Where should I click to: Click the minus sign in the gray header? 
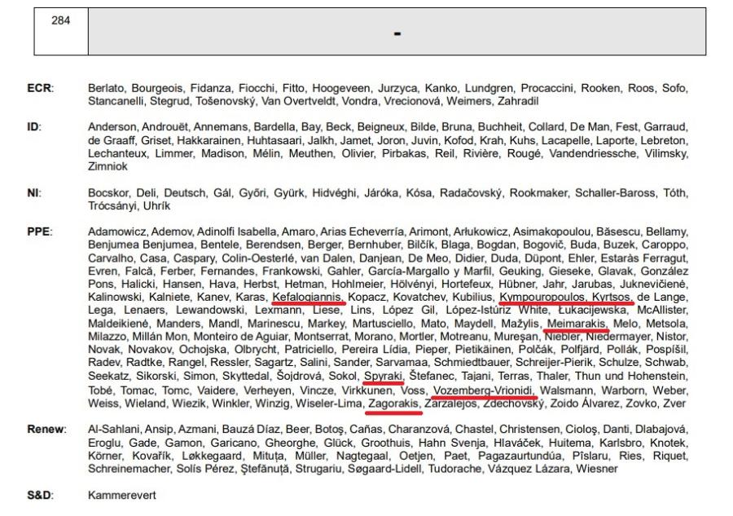tap(397, 33)
